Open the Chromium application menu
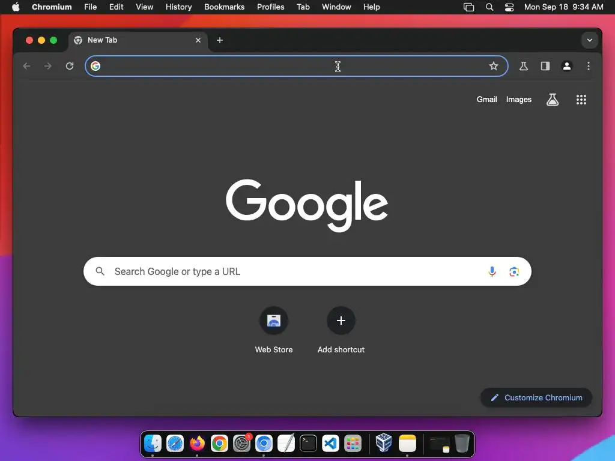Viewport: 615px width, 461px height. click(52, 7)
